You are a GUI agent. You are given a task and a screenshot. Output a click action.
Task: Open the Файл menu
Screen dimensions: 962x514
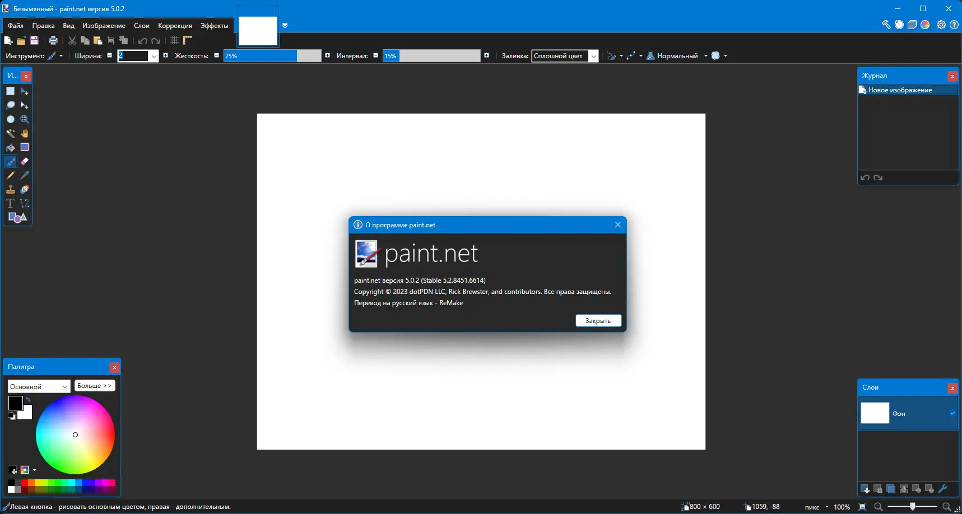pos(16,26)
